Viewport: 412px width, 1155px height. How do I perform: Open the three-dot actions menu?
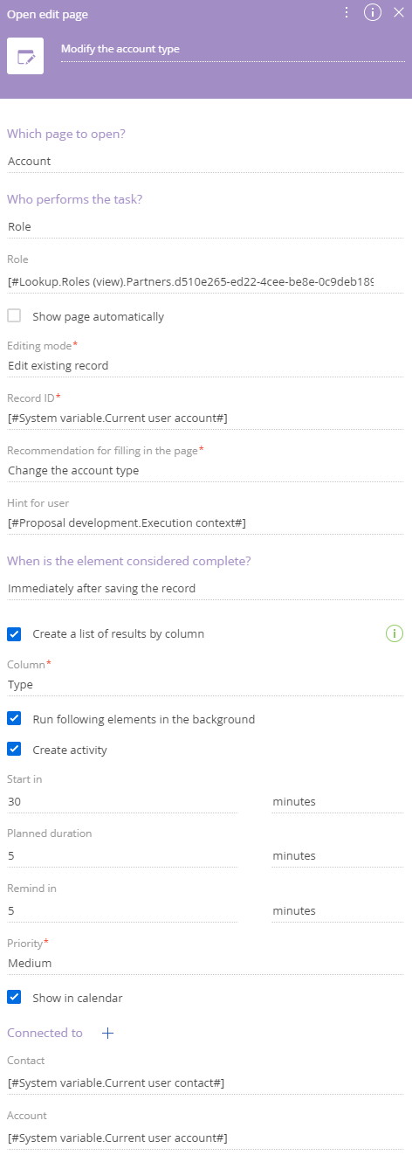pos(347,12)
